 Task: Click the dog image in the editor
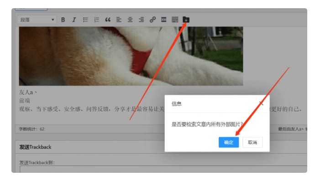(x=131, y=56)
